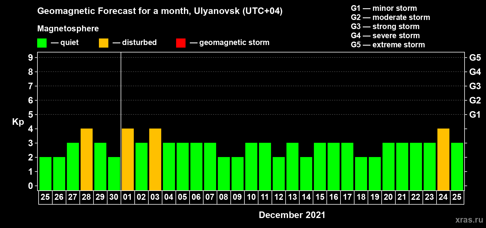Viewport: 486px width, 228px height.
Task: Click the xras.ru watermark link
Action: [469, 220]
